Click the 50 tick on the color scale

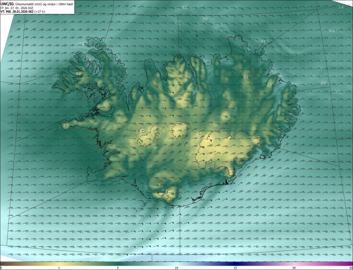point(351,268)
